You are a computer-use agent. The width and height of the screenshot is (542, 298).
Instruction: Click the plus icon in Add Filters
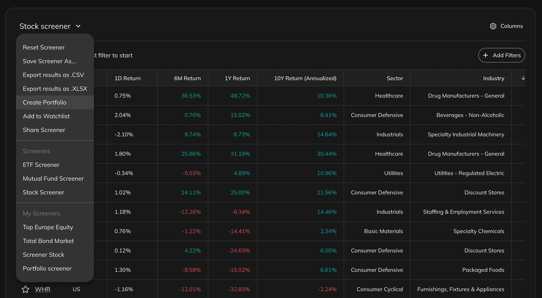tap(485, 55)
